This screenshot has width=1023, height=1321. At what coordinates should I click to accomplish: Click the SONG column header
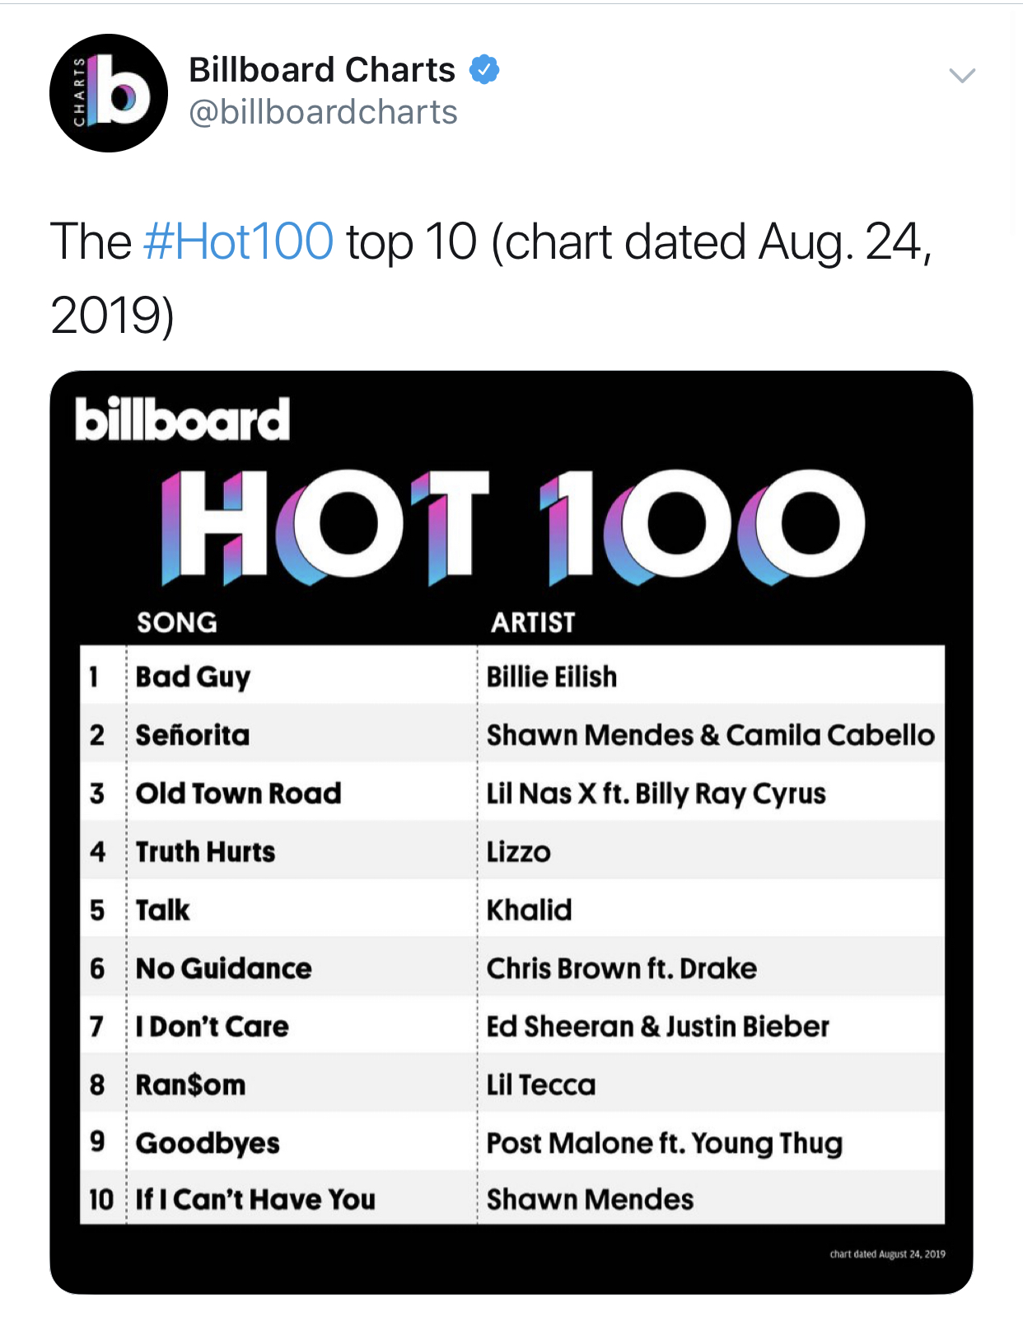point(177,622)
